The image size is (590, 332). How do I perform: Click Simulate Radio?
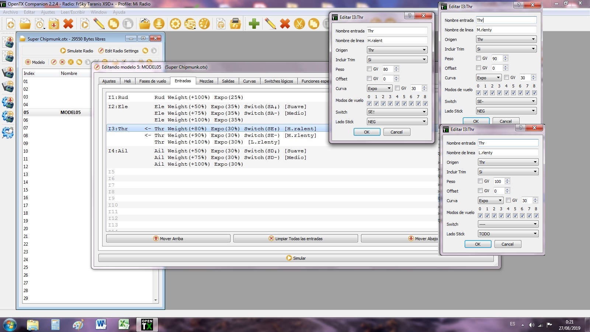pyautogui.click(x=77, y=51)
